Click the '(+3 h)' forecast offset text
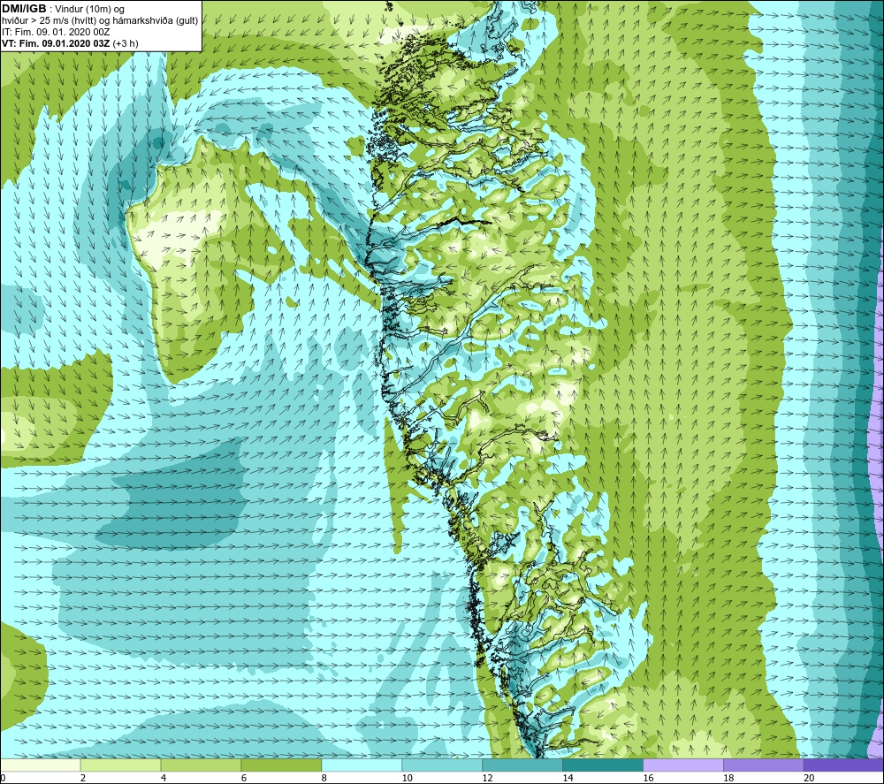The width and height of the screenshot is (884, 784). (126, 43)
